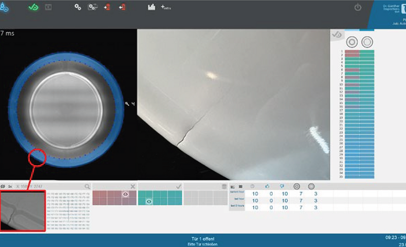Image resolution: width=406 pixels, height=247 pixels.
Task: Click the pixel value table
Action: click(x=69, y=211)
